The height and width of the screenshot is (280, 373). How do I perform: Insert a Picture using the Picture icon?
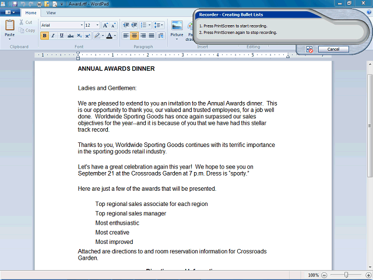pos(177,26)
